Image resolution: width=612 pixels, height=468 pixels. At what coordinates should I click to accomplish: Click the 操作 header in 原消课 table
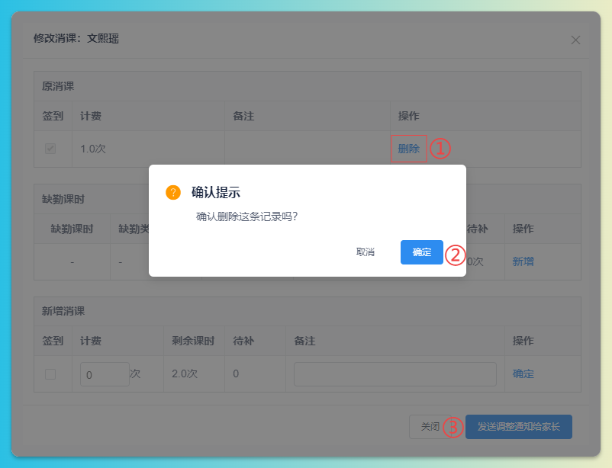(409, 116)
